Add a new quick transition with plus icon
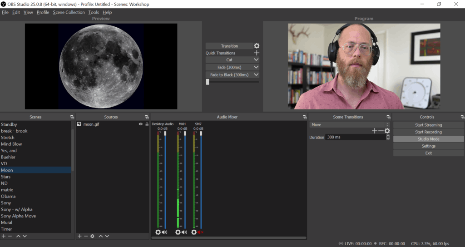The image size is (465, 247). 257,53
